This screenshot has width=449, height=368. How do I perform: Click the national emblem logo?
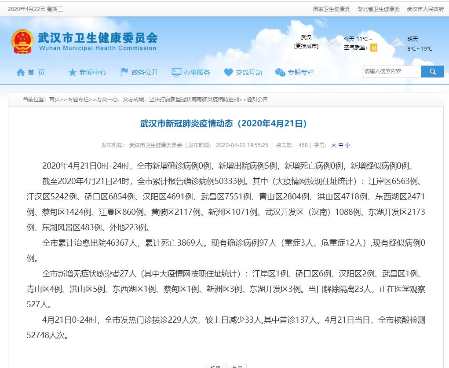pos(22,42)
